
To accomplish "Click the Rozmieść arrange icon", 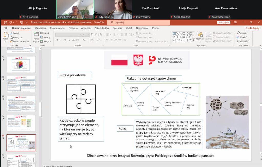I will 200,36.
